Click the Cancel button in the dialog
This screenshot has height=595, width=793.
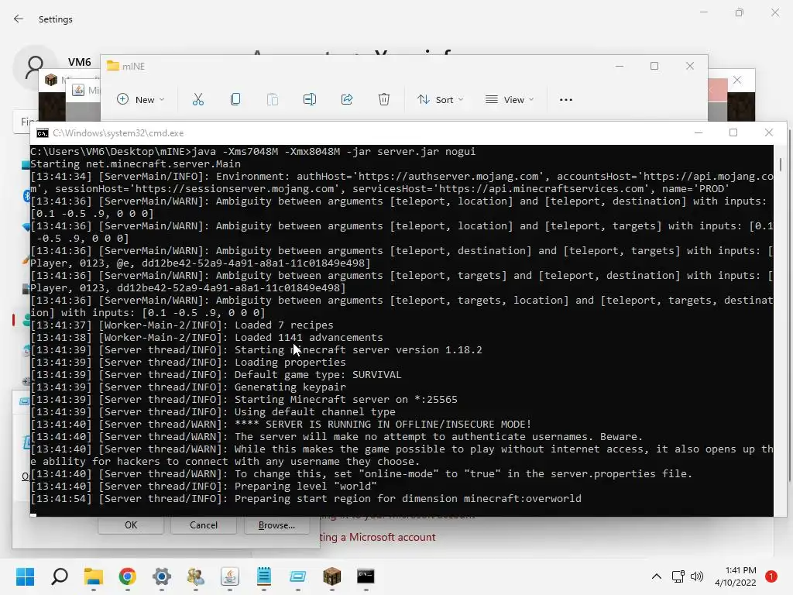204,525
